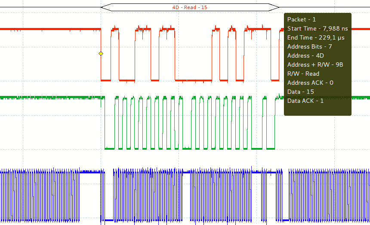This screenshot has width=370, height=225.
Task: Click the 'Data - 15' tooltip entry
Action: (x=300, y=92)
